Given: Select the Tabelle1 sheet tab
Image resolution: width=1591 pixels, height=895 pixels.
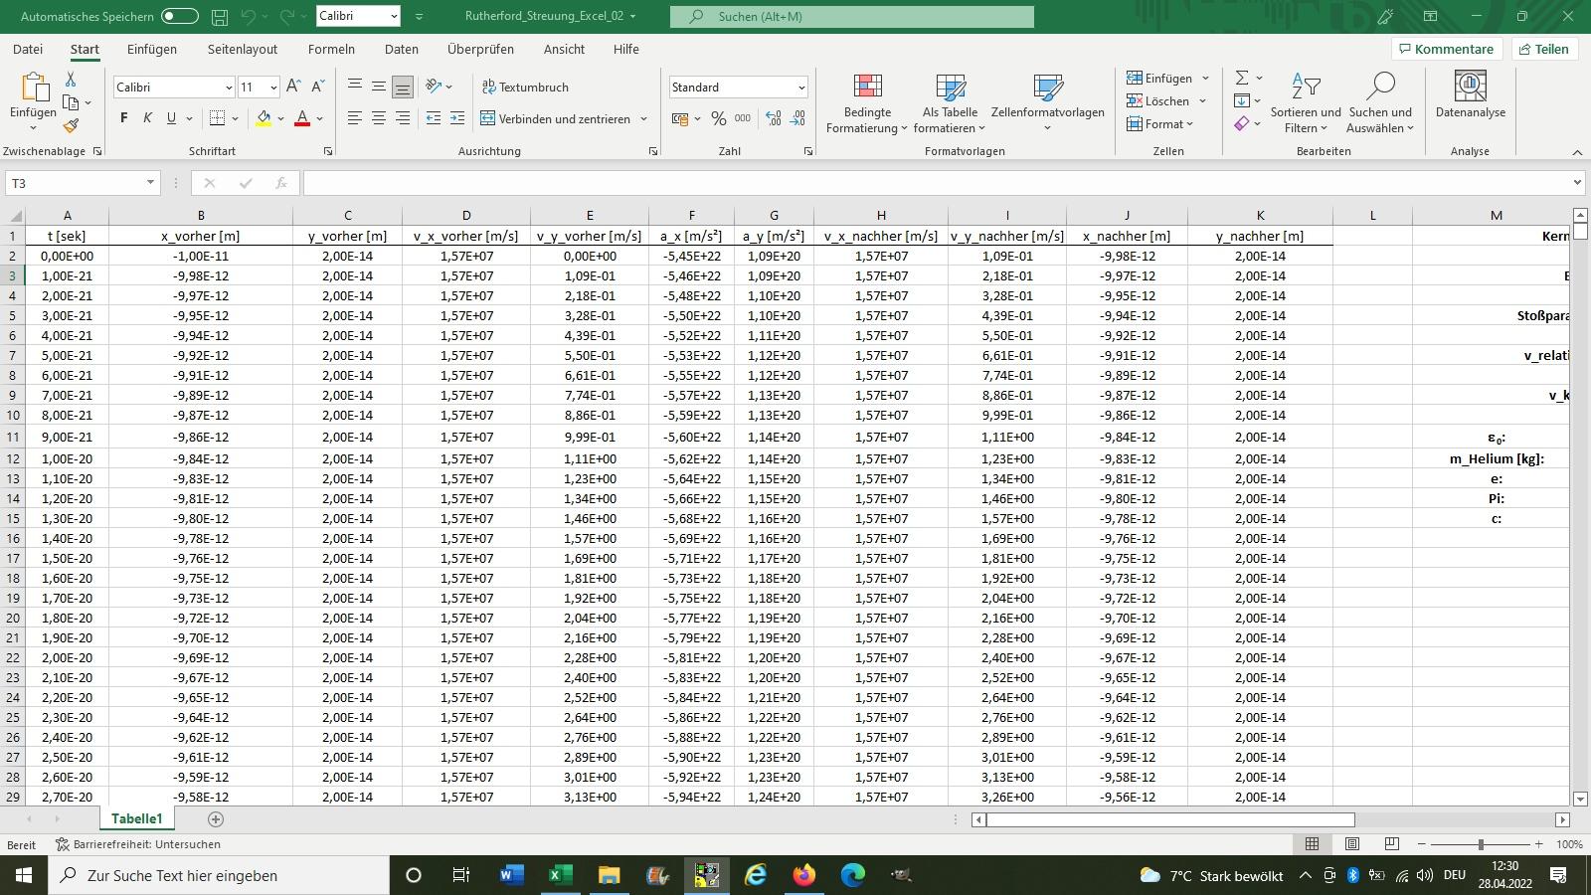Looking at the screenshot, I should tap(136, 818).
